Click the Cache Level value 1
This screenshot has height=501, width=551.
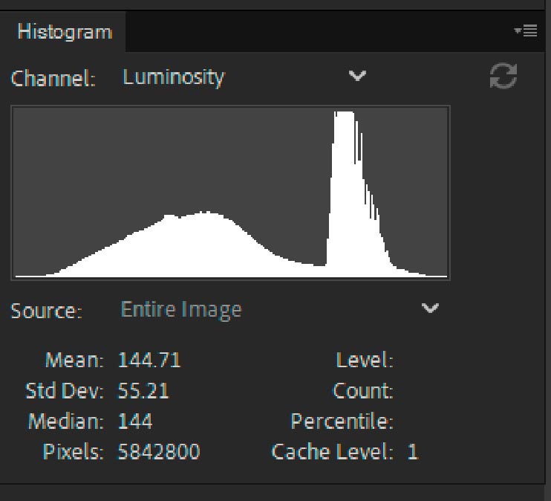pos(412,451)
